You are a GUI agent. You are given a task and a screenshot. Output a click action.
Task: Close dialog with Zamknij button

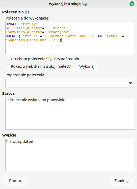[121, 181]
